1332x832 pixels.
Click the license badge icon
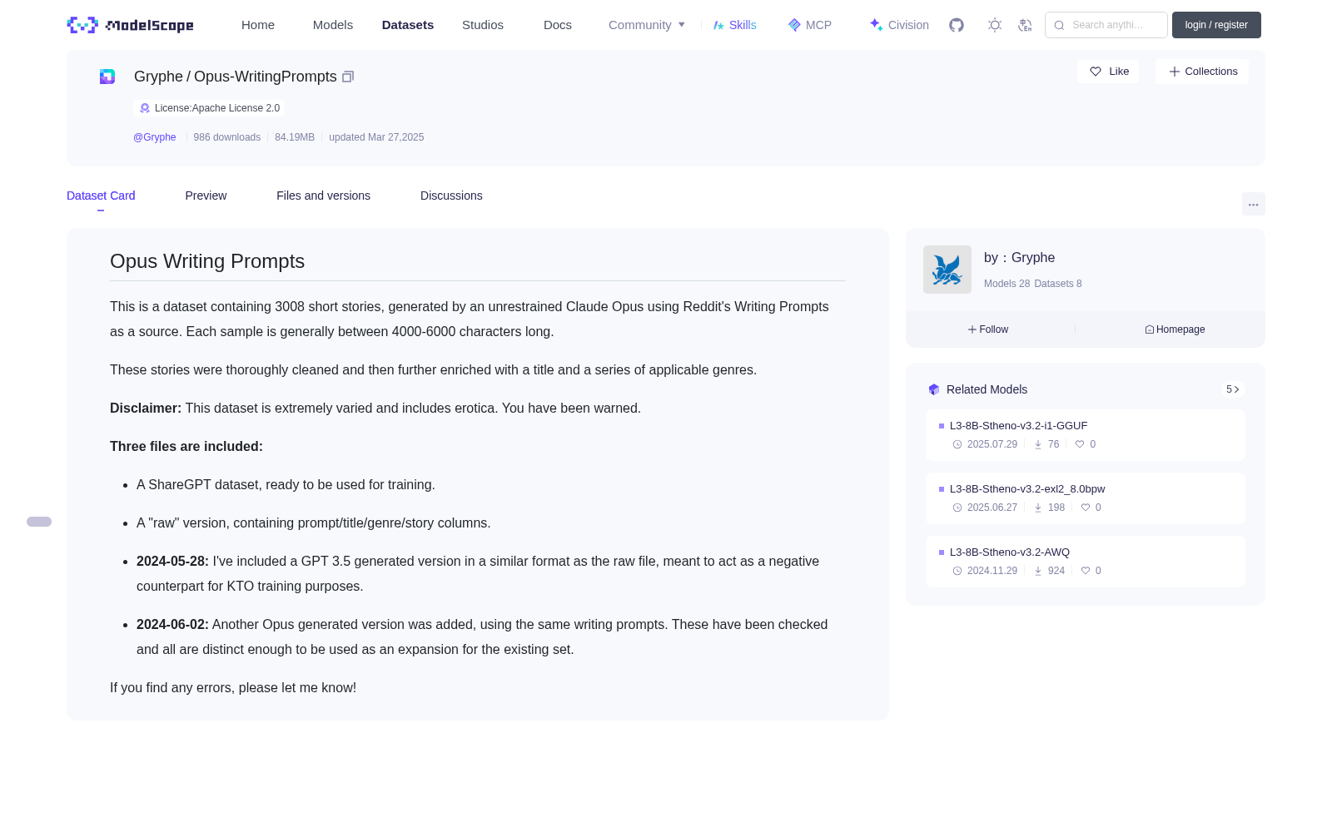point(145,108)
